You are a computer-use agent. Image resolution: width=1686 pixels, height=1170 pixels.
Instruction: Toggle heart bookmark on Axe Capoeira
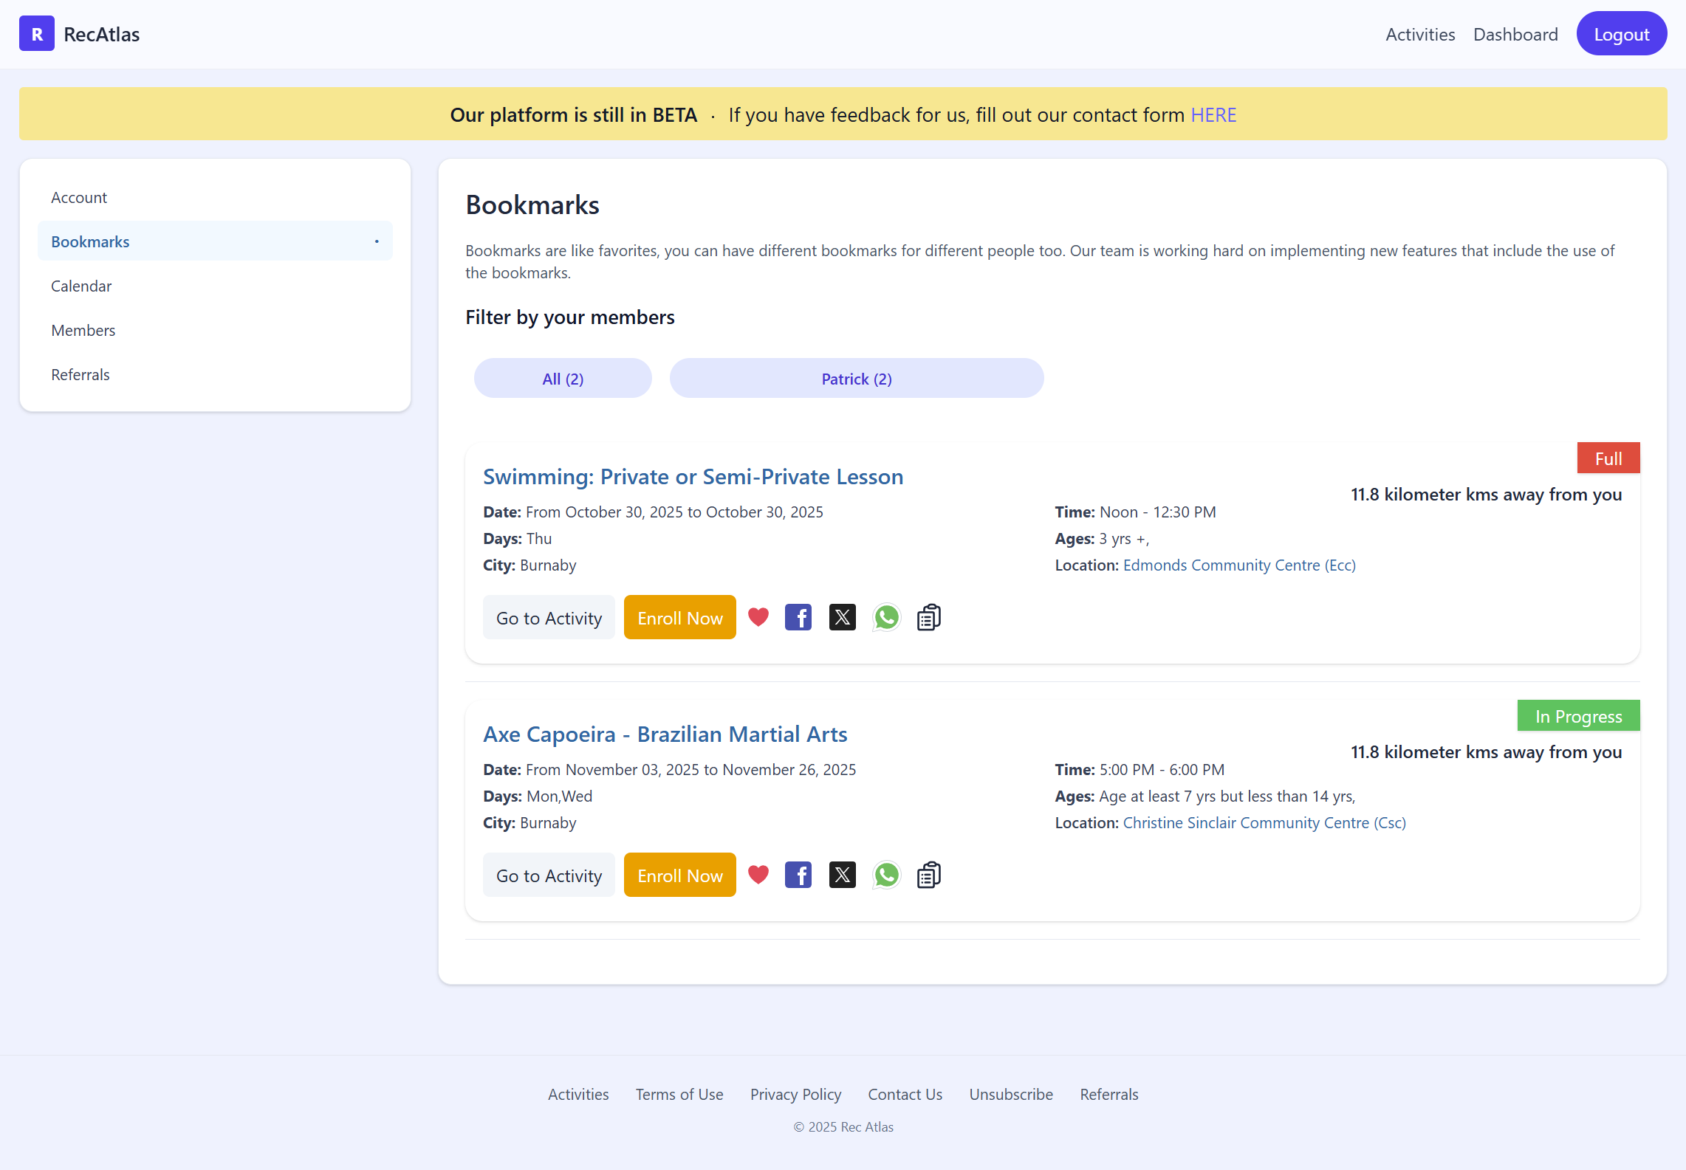coord(758,875)
